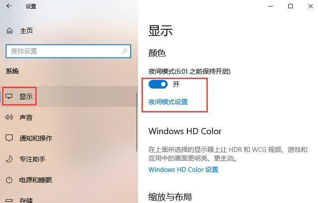Screen dimensions: 318x203
Task: Click the search magnifier icon
Action: (125, 51)
